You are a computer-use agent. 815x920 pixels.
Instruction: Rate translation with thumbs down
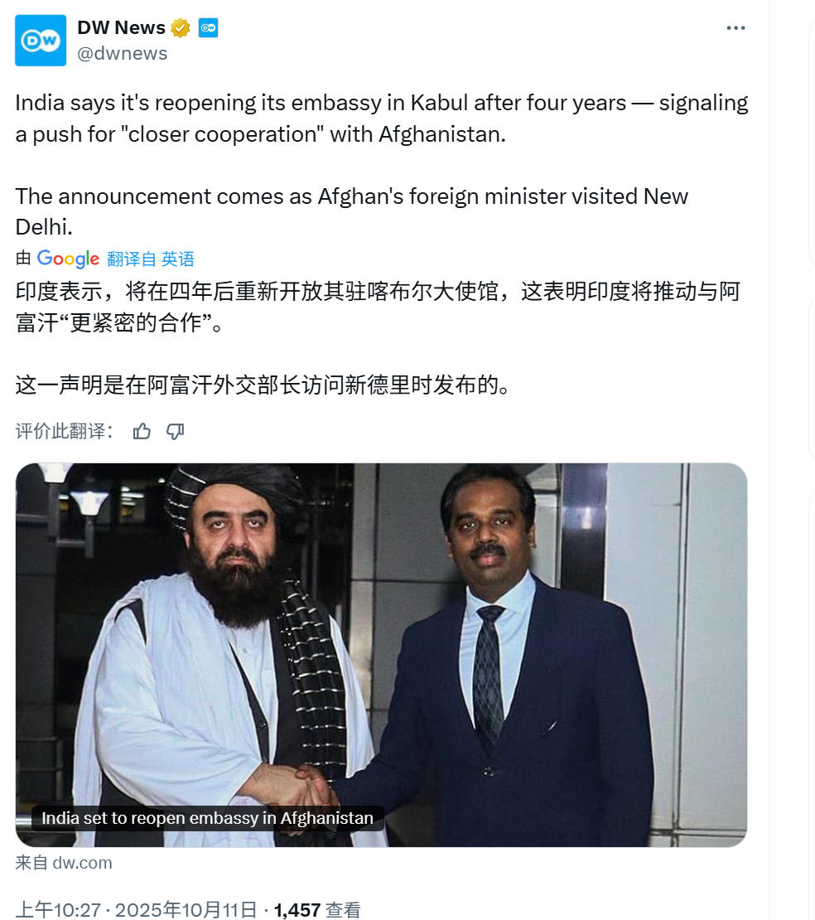[x=176, y=432]
